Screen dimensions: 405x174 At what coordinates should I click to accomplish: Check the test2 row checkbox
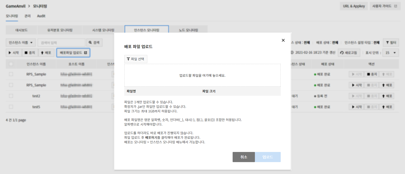coord(11,96)
